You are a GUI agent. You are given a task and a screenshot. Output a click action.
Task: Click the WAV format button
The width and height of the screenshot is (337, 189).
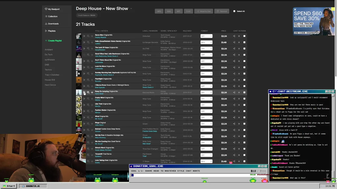click(x=169, y=11)
